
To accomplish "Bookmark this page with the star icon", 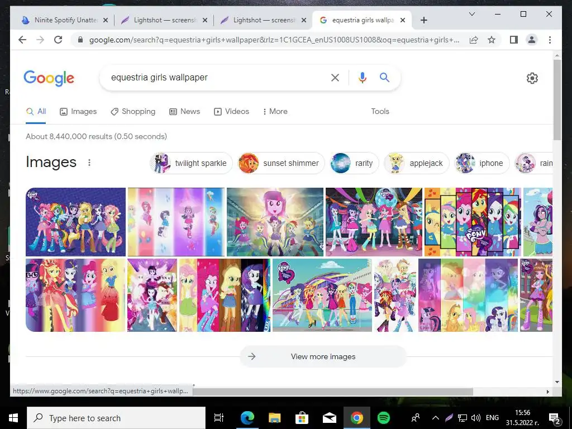I will click(x=492, y=40).
